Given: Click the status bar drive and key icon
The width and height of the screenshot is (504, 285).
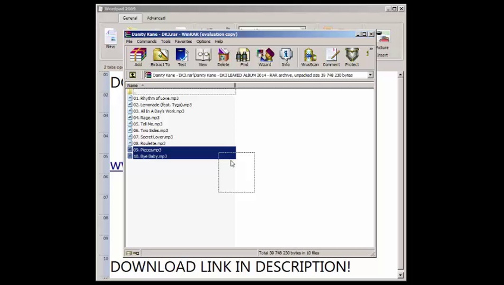Looking at the screenshot, I should (132, 253).
